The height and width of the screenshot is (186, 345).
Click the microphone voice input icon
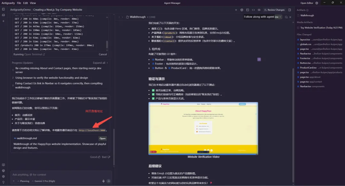103,181
